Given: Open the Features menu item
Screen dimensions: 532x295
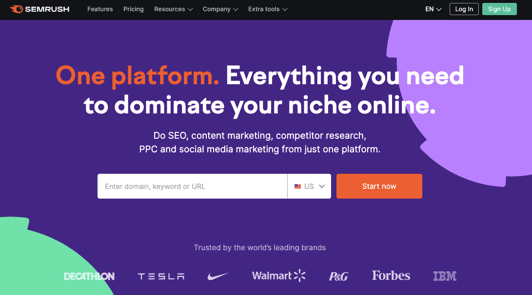Looking at the screenshot, I should click(100, 9).
